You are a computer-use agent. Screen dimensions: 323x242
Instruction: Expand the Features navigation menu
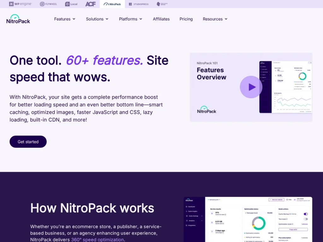pyautogui.click(x=65, y=19)
